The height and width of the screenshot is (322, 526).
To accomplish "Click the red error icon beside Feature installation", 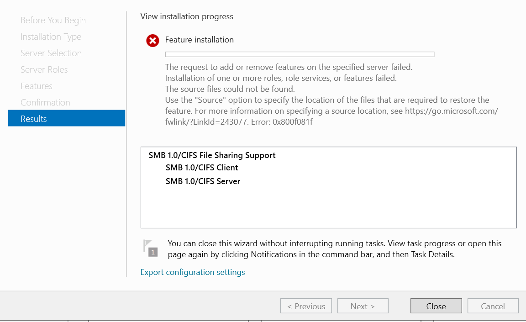I will [153, 40].
